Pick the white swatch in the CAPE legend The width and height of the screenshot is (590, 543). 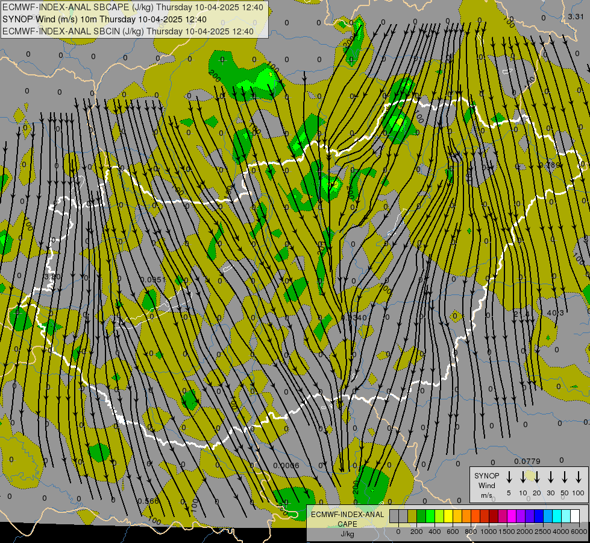pos(574,516)
